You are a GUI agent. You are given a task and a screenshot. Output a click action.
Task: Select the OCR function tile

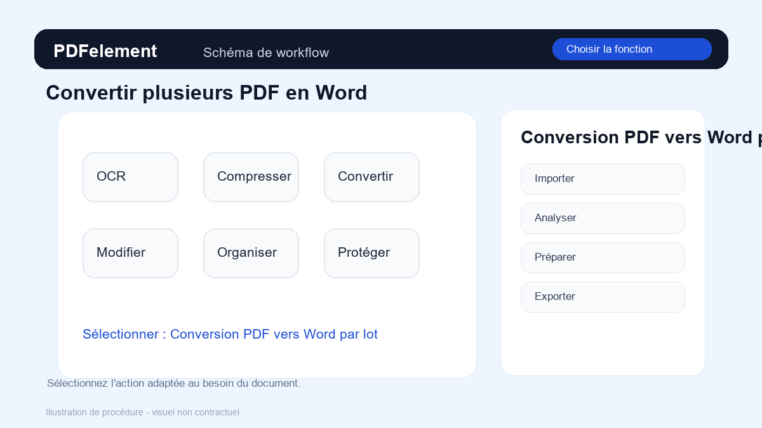[130, 177]
